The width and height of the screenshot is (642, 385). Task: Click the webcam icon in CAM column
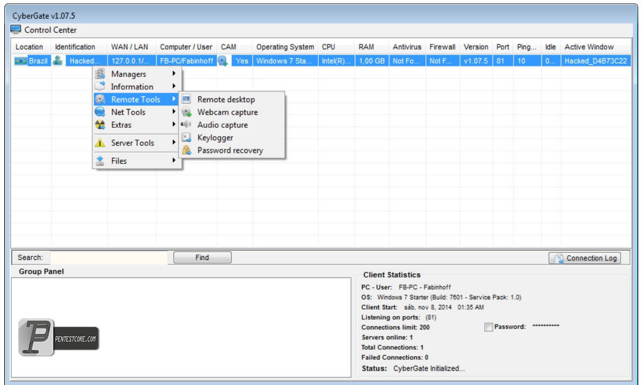[223, 61]
